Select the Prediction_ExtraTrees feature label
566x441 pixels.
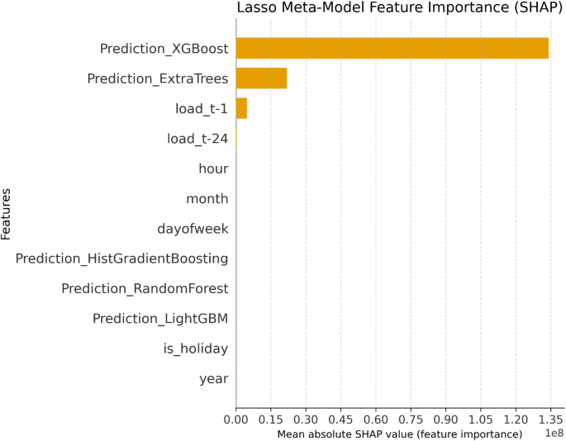pyautogui.click(x=157, y=78)
